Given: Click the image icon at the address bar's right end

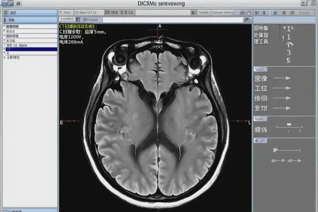Looking at the screenshot, I should coord(247,20).
